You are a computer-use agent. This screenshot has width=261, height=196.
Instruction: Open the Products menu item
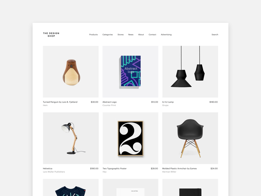point(93,35)
